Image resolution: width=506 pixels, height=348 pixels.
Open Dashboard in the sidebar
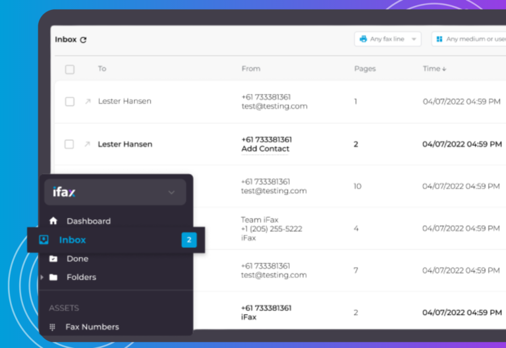click(88, 221)
